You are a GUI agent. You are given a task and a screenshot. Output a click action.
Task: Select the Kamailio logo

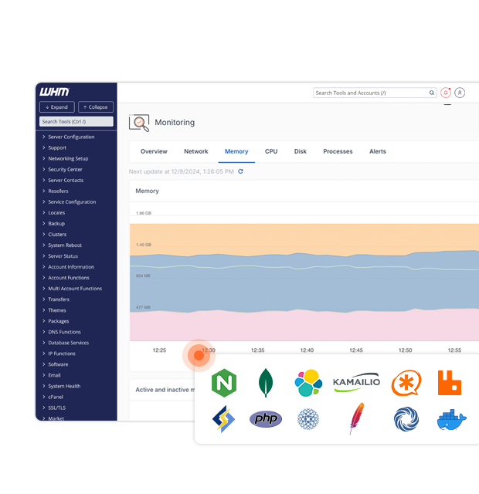(356, 382)
